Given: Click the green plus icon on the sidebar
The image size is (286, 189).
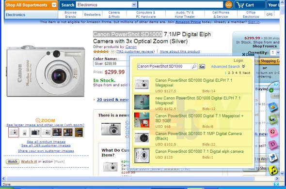Looking at the screenshot, I should (x=271, y=90).
